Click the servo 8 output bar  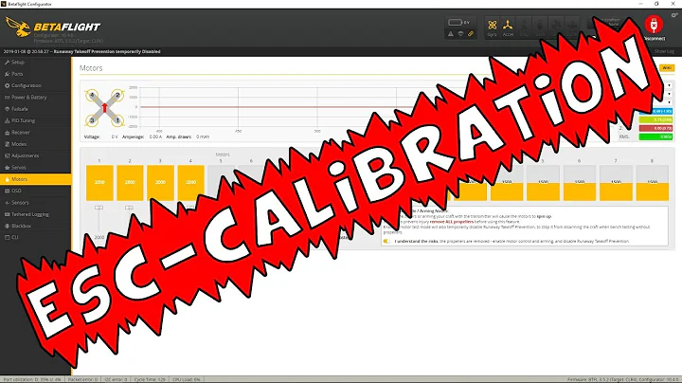point(653,183)
